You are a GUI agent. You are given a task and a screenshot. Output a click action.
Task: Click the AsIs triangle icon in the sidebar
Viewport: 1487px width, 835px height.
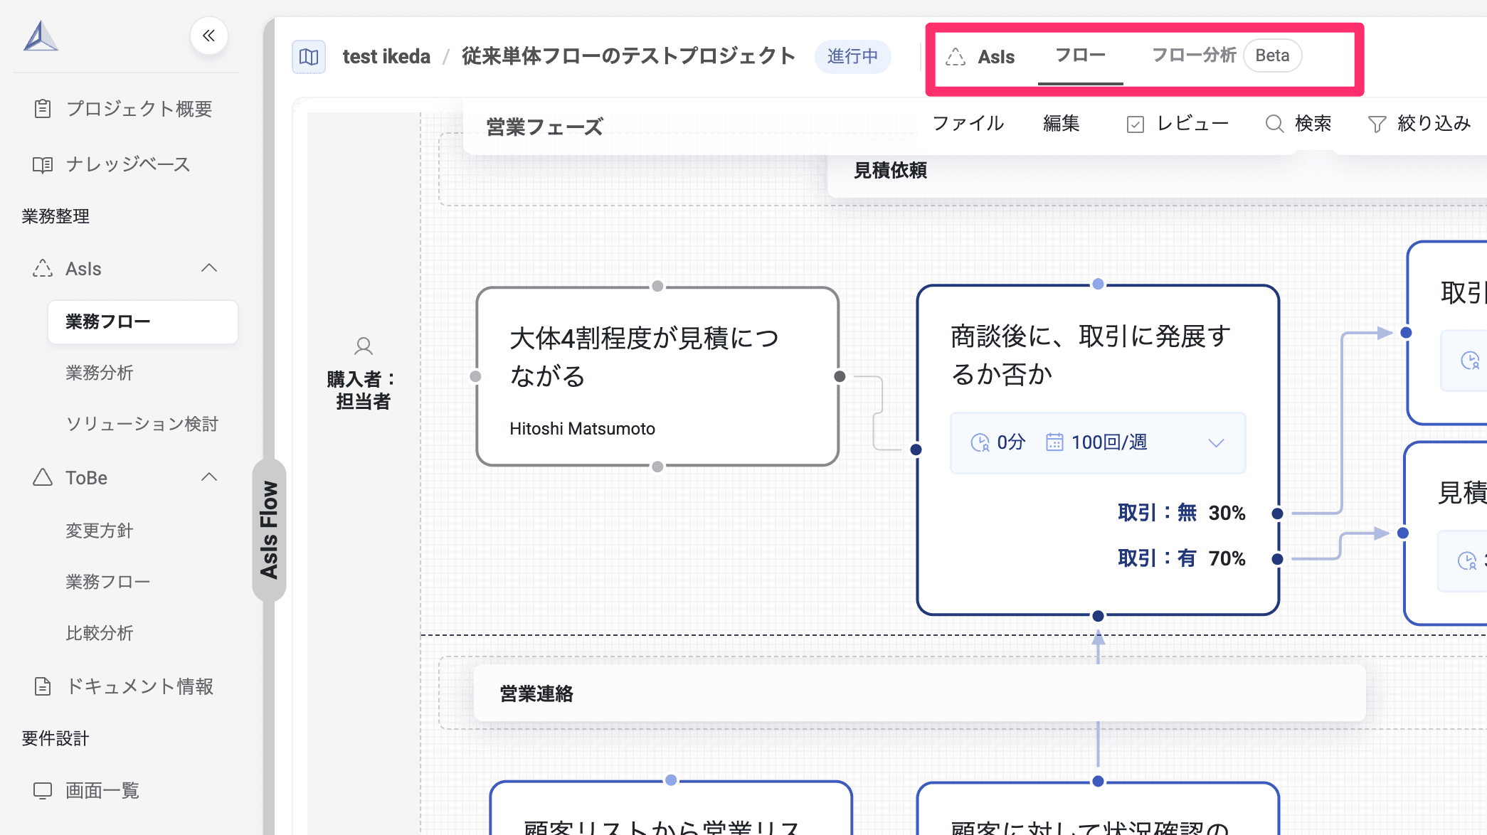(x=43, y=268)
